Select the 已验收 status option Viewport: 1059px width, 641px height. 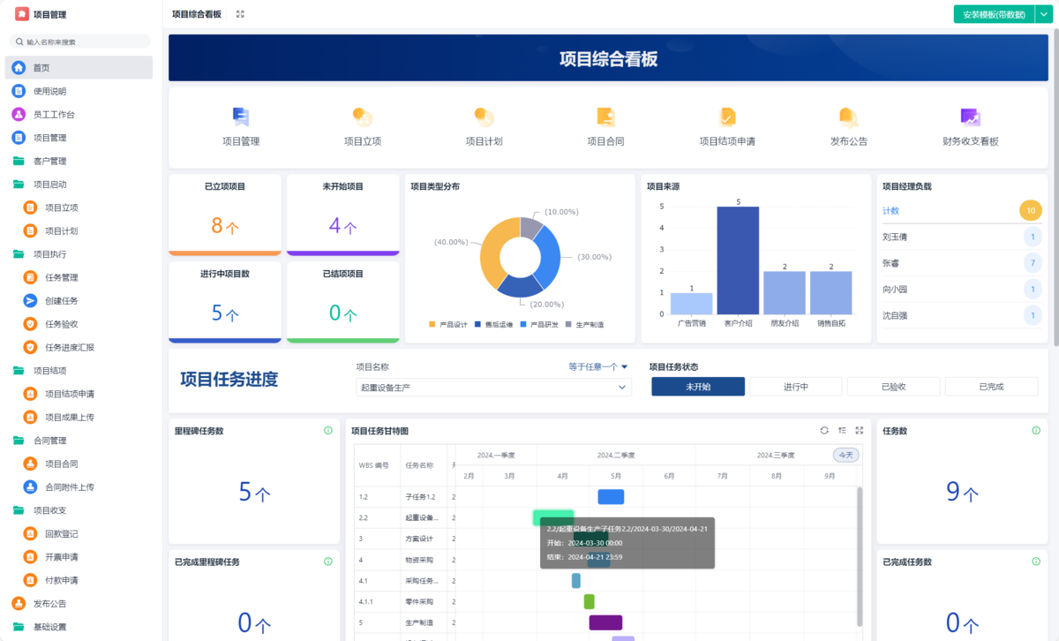tap(893, 387)
